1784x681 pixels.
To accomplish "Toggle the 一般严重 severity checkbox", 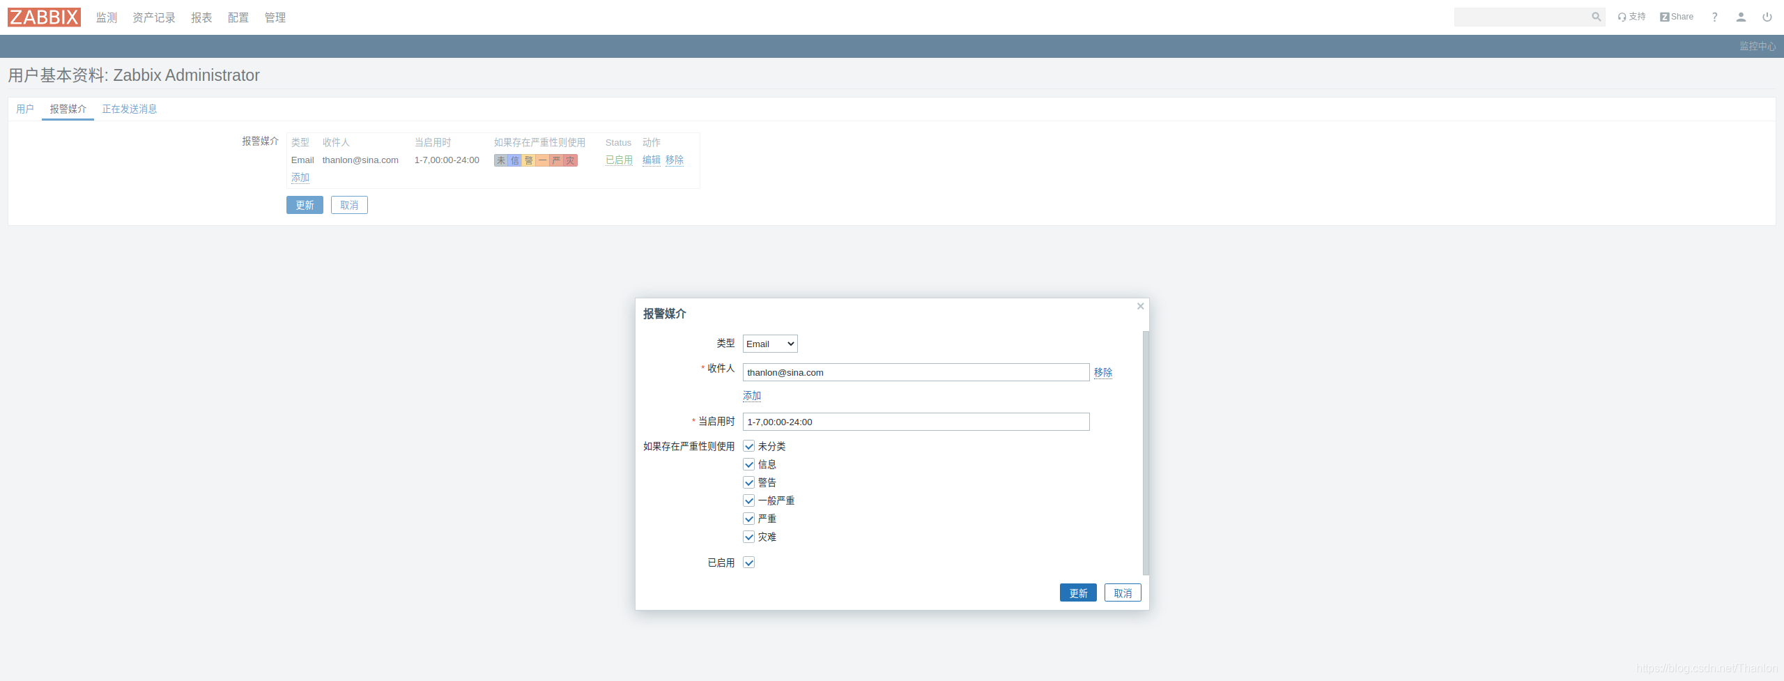I will (x=749, y=500).
